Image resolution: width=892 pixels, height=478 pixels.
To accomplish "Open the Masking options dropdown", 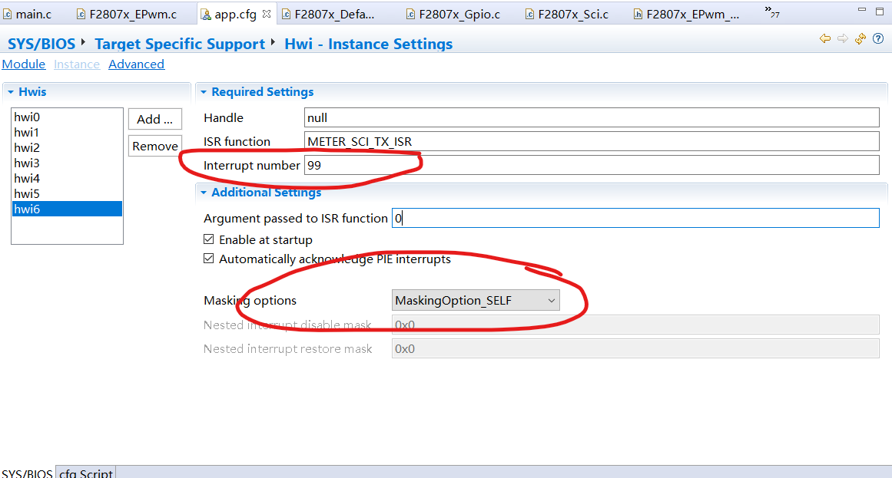I will (476, 301).
